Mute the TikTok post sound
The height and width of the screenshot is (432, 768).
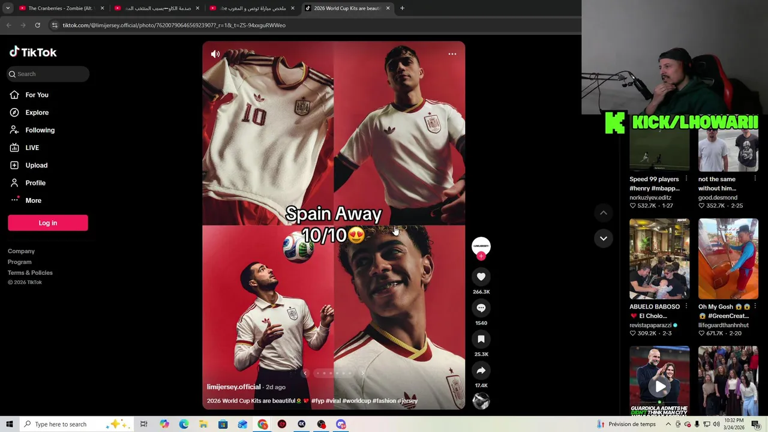[x=215, y=54]
